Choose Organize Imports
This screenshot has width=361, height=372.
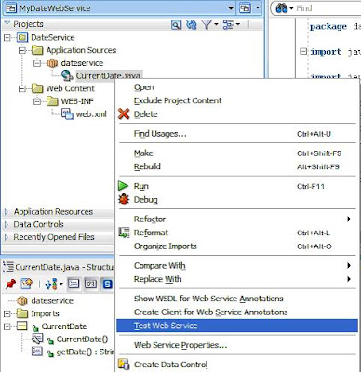click(x=237, y=246)
